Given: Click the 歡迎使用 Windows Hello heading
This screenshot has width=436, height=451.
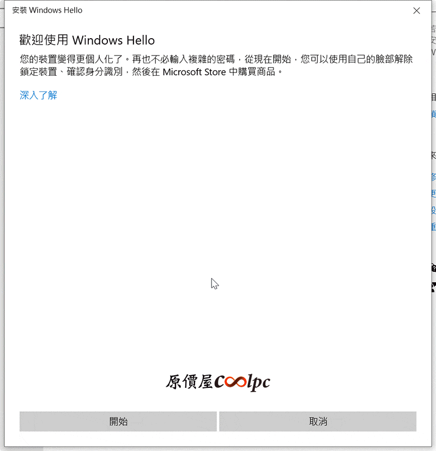Looking at the screenshot, I should [87, 40].
